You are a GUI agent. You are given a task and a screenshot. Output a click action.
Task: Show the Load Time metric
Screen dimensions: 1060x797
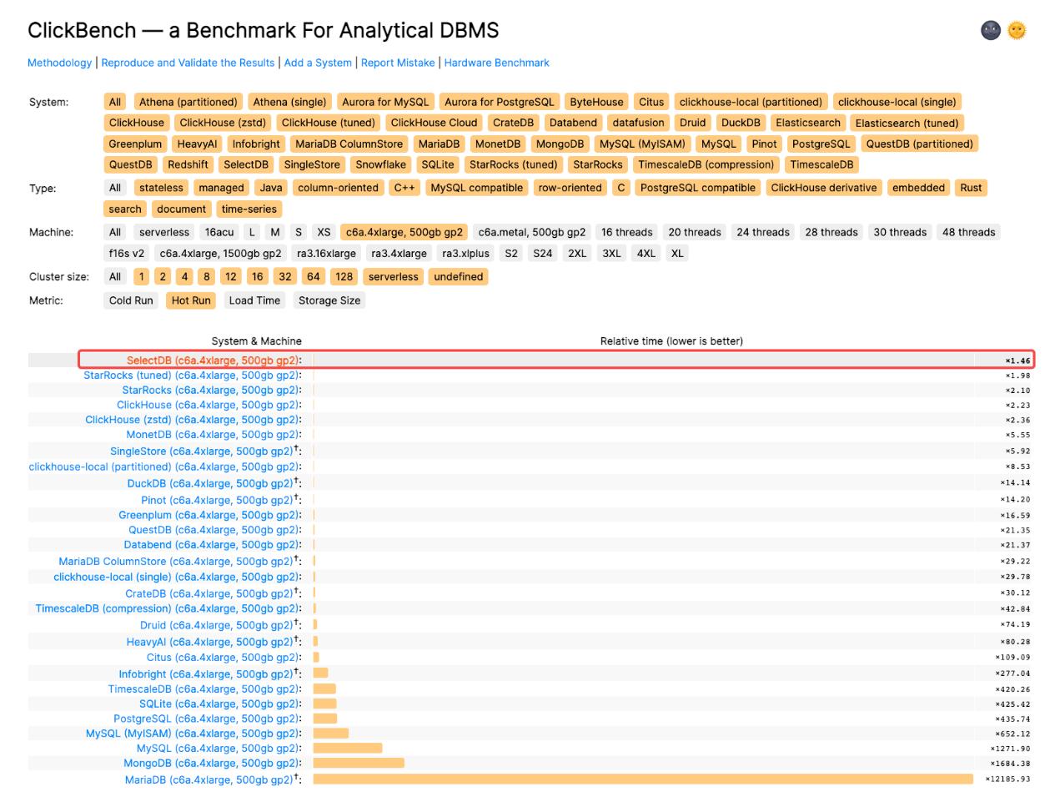coord(254,300)
